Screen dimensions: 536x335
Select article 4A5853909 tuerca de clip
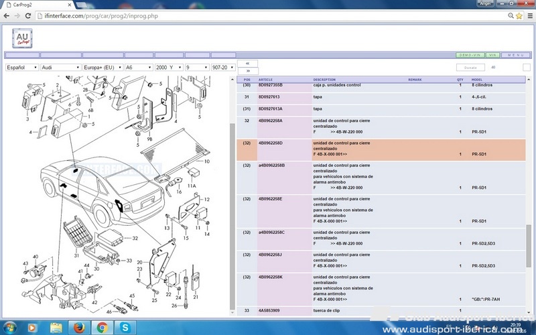(381, 311)
